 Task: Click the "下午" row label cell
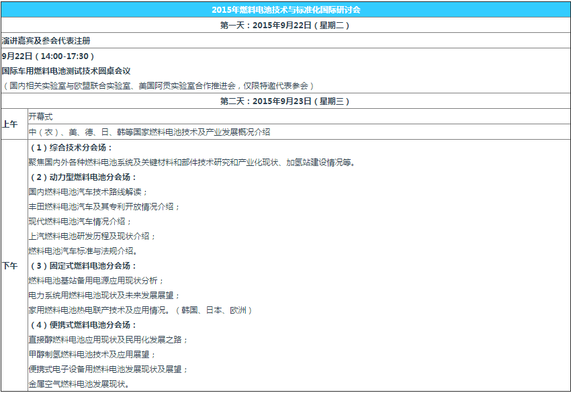coord(10,266)
